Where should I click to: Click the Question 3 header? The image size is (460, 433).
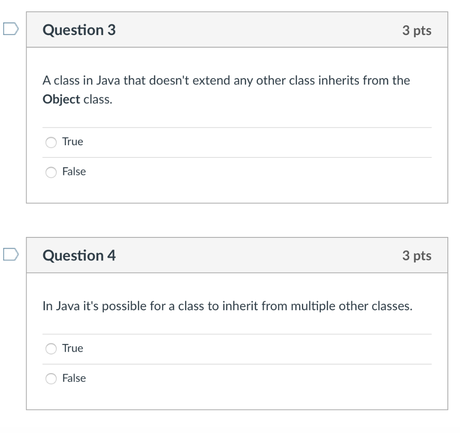80,30
